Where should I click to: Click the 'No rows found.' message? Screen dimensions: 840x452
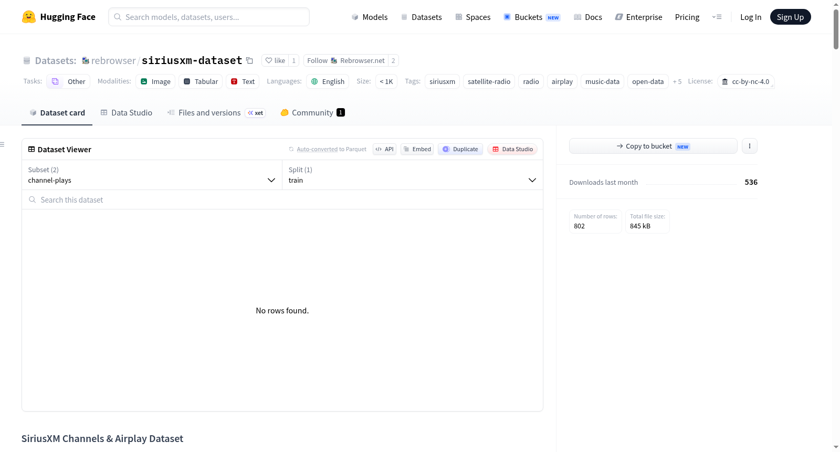[282, 310]
